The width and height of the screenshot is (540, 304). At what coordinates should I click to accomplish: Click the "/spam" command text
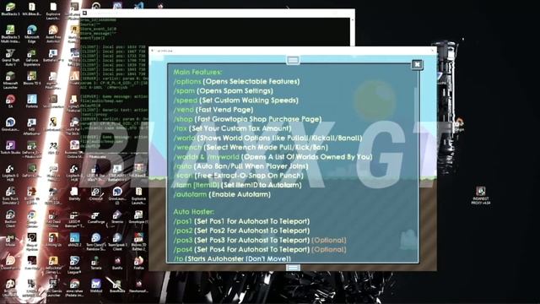tap(184, 91)
